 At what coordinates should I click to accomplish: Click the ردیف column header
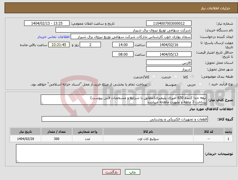228,132
